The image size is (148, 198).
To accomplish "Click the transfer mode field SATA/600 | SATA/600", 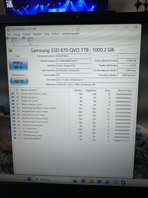I will click(74, 70).
